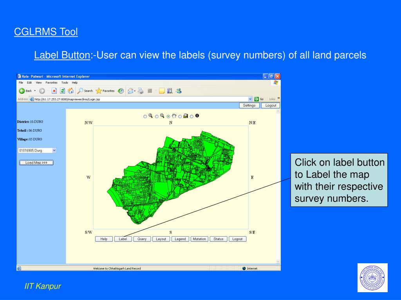Enable the Pan tool radio button
This screenshot has width=401, height=300.
(168, 115)
